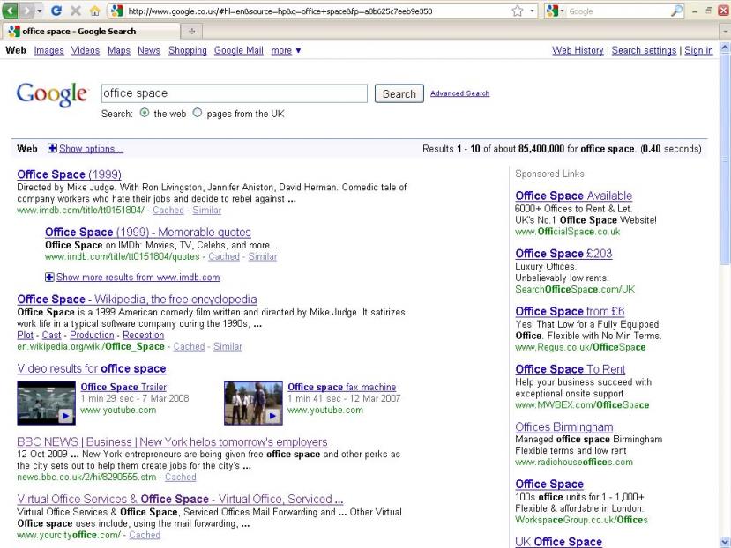Open 'Office Space To Rent' sponsored link
This screenshot has height=548, width=731.
(571, 369)
